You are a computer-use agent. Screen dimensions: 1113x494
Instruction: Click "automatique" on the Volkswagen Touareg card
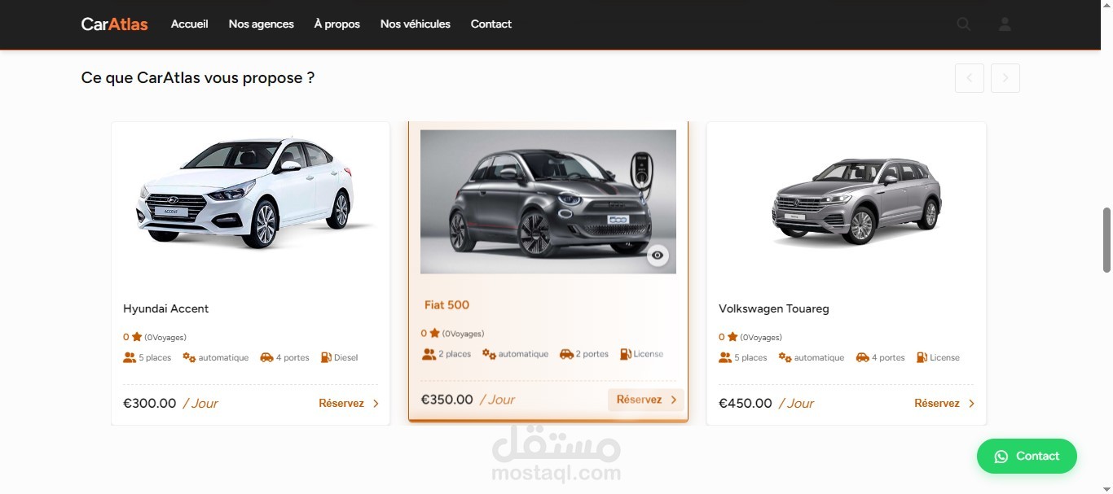click(820, 358)
